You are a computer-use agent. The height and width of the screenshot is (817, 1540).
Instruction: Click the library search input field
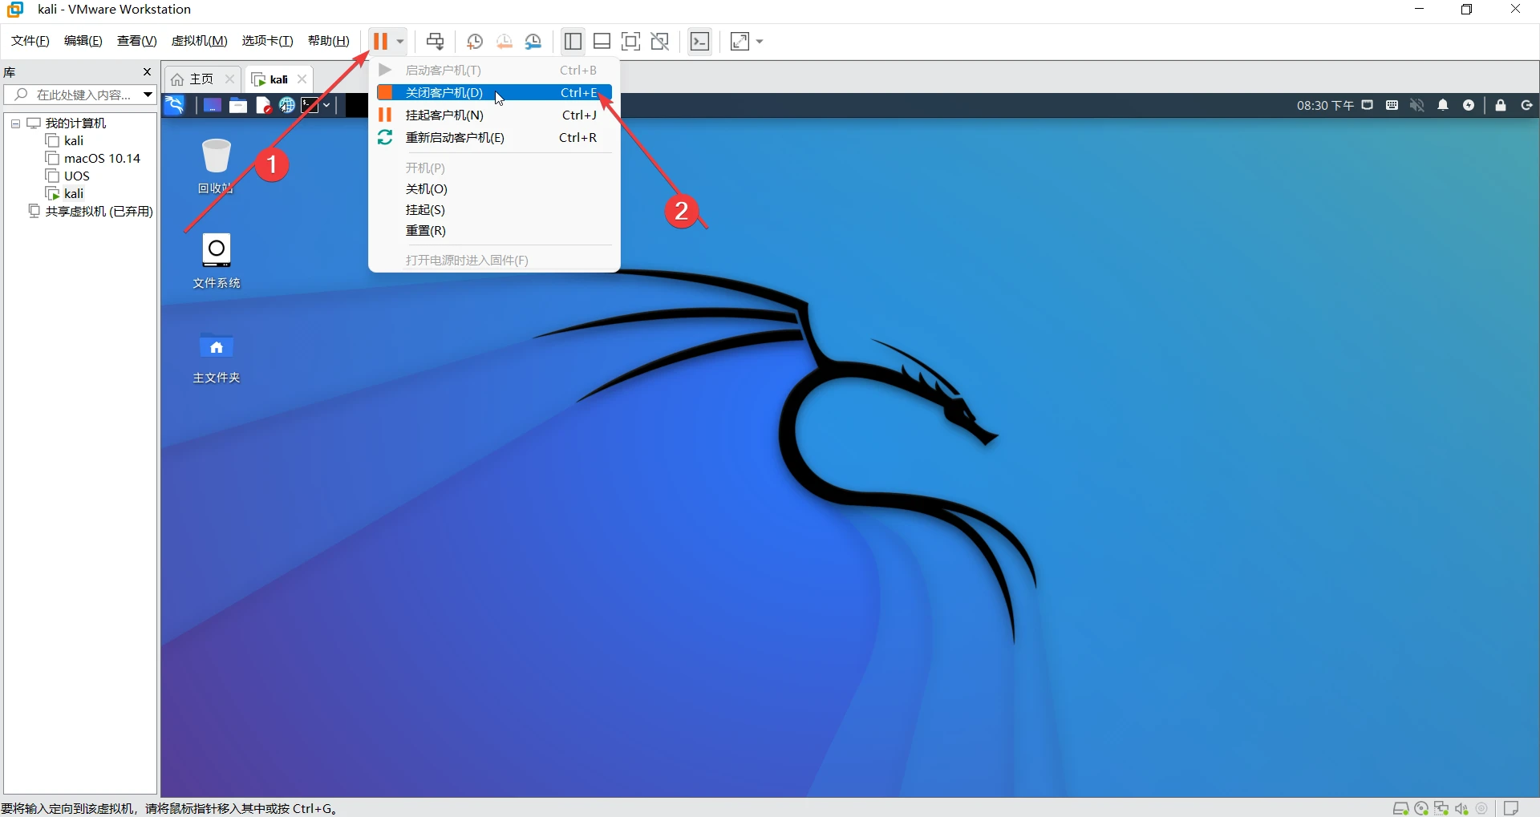73,95
